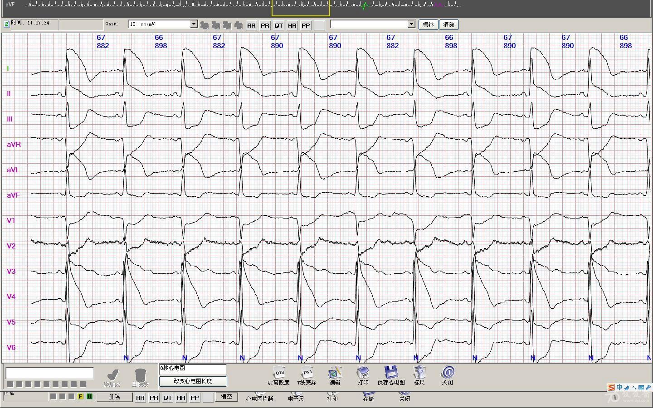
Task: Switch input mode via the Sogou 中 icon
Action: [619, 387]
